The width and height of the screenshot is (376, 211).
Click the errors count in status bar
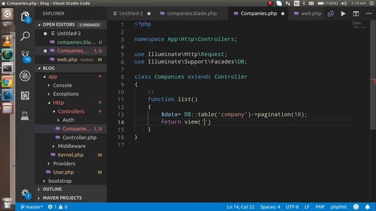(x=52, y=207)
